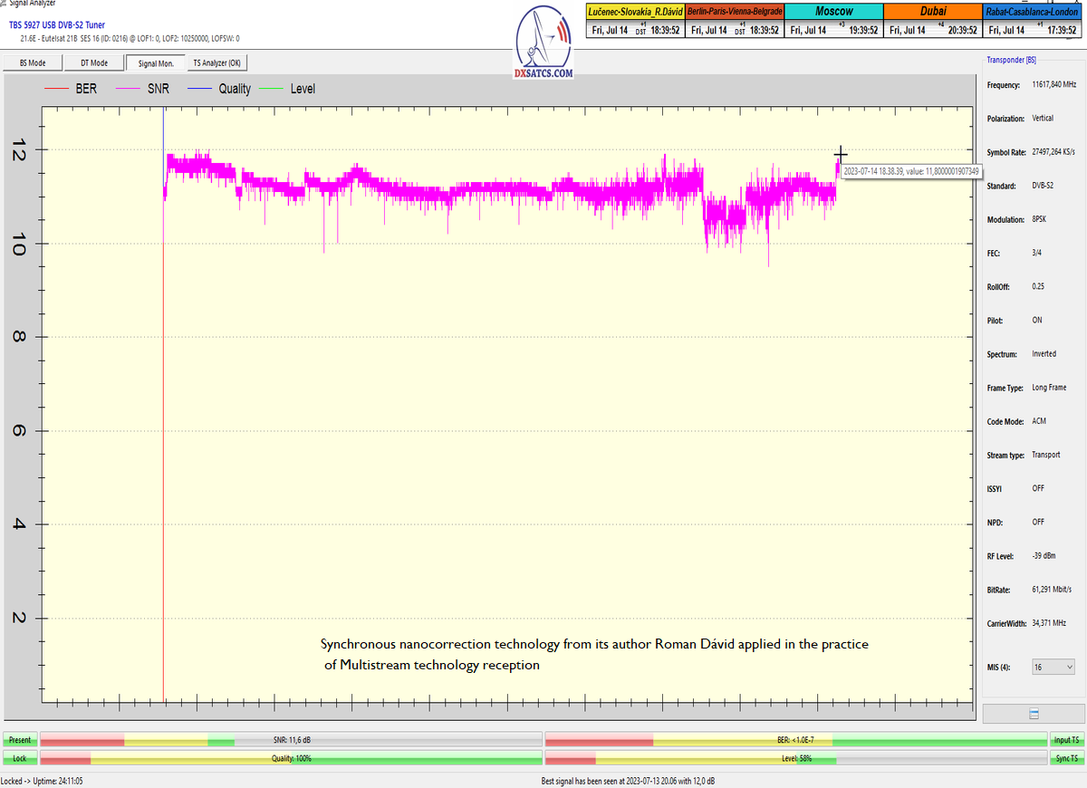Select the Signal Mon. tab
Image resolution: width=1087 pixels, height=788 pixels.
coord(156,62)
